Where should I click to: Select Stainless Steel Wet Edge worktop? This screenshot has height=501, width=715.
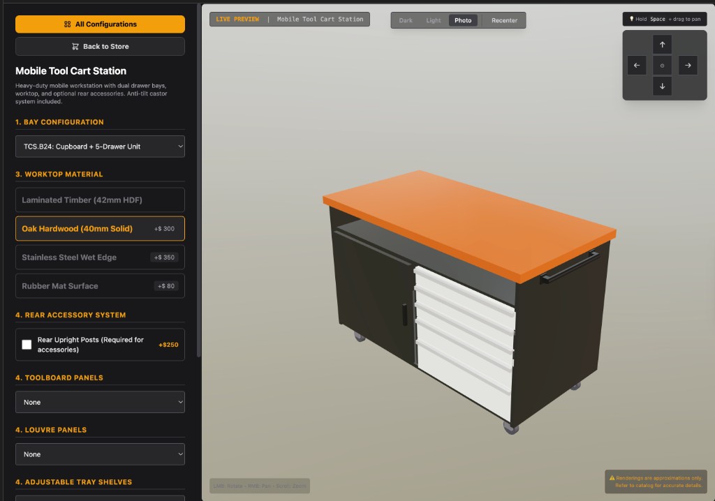pos(100,257)
